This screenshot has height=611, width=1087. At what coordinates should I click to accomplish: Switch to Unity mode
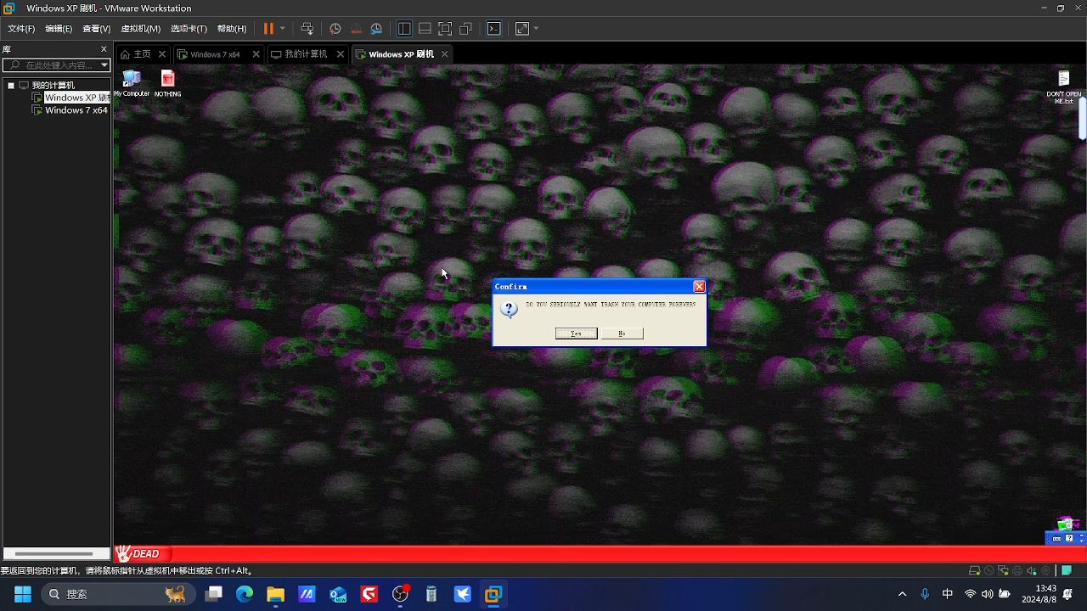tap(465, 28)
